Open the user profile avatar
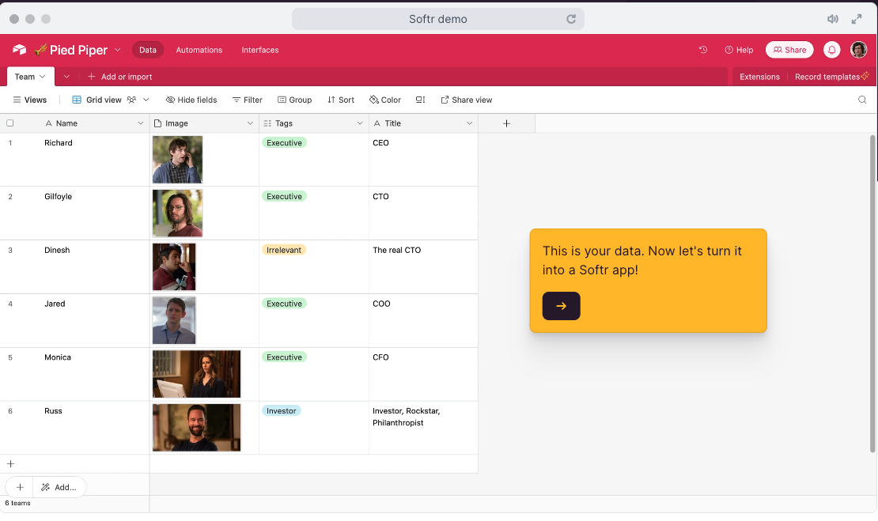 click(x=858, y=50)
